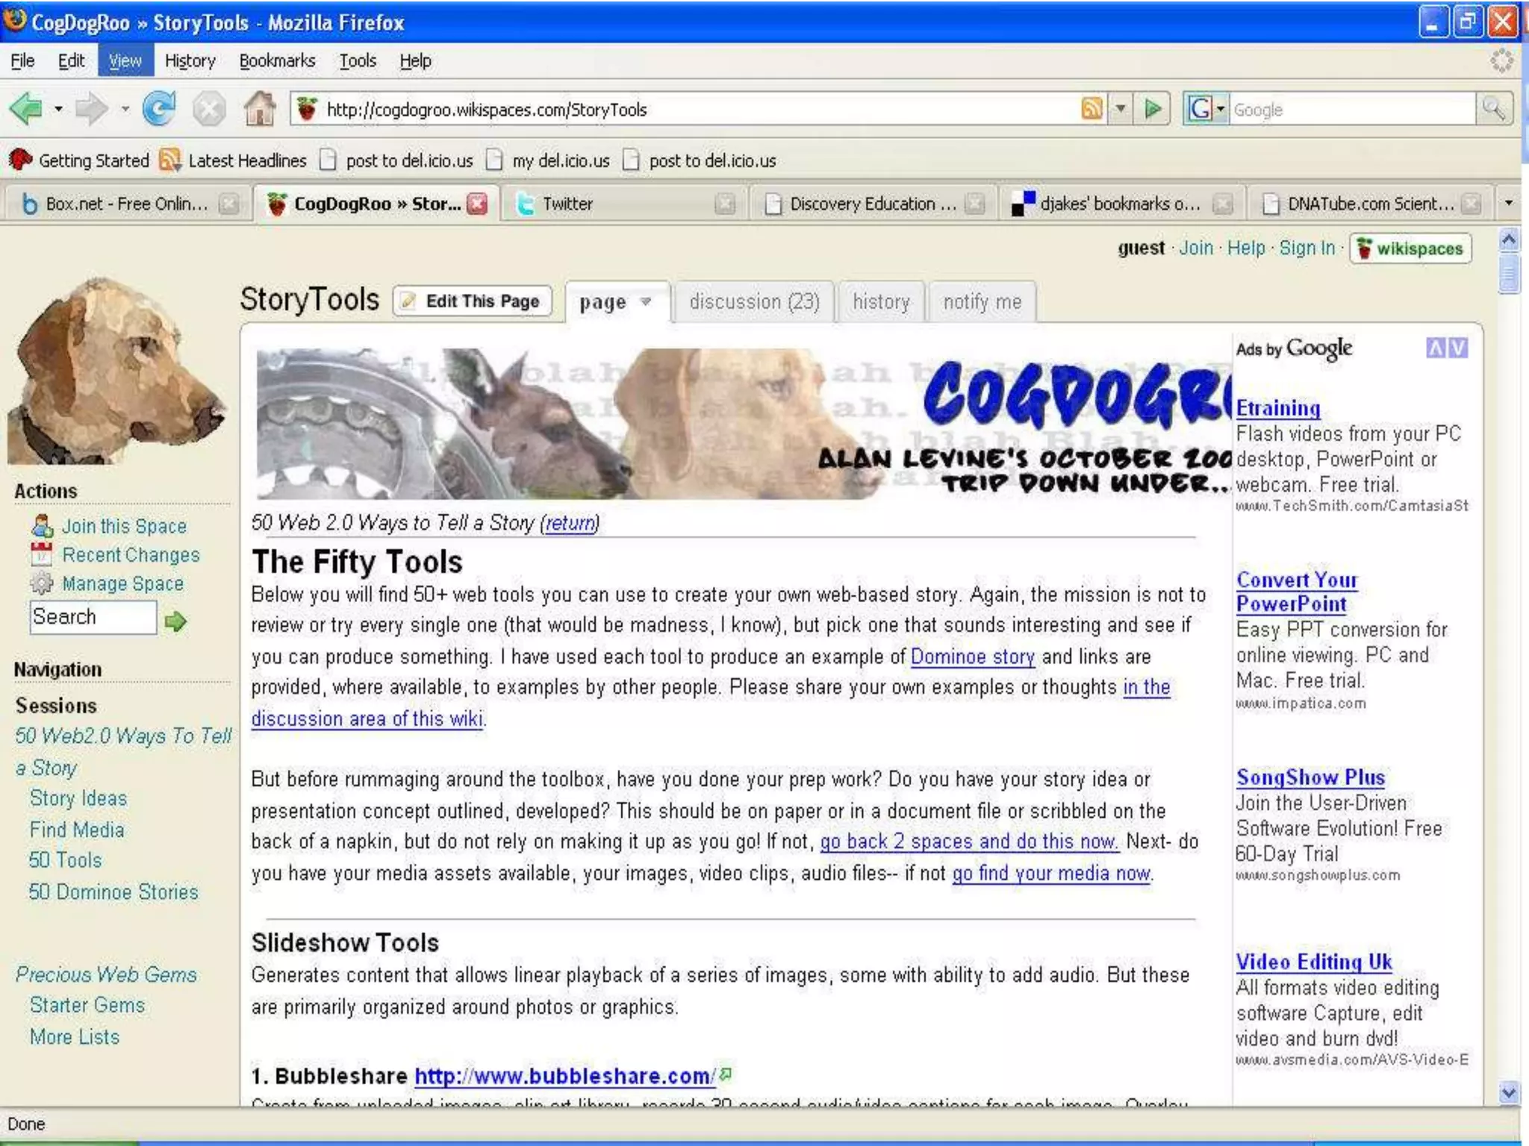1529x1146 pixels.
Task: Open the discussion (23) tab
Action: (754, 302)
